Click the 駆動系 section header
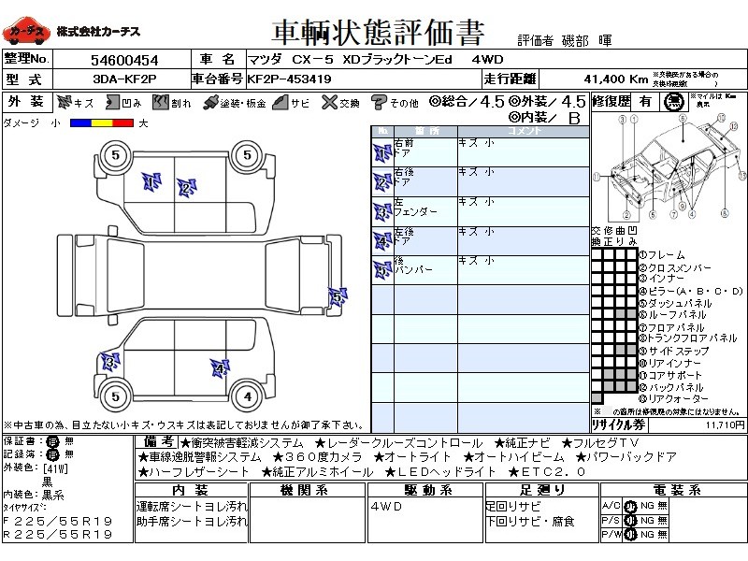This screenshot has width=748, height=561. pyautogui.click(x=428, y=490)
